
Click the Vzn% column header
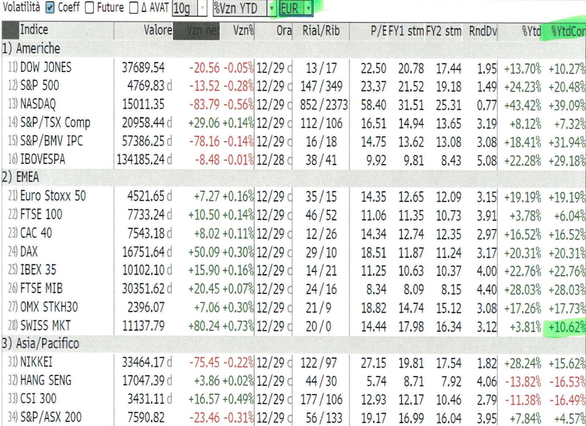tap(243, 30)
